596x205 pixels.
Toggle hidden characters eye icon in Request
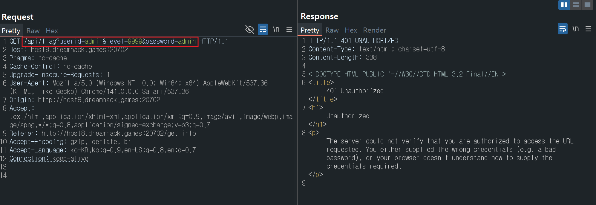point(249,29)
